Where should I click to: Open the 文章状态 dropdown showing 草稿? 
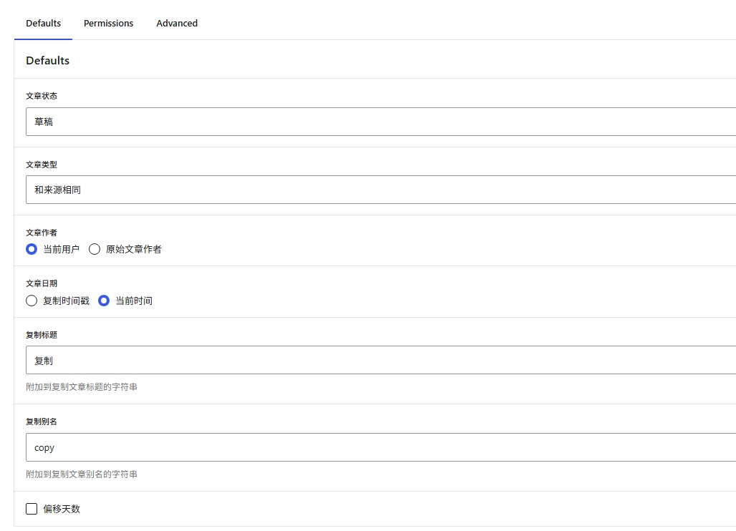pyautogui.click(x=381, y=122)
